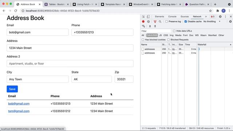Open Network panel settings gear
This screenshot has width=233, height=131.
point(230,21)
